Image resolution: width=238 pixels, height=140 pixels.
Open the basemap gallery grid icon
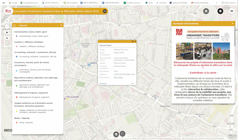206,11
